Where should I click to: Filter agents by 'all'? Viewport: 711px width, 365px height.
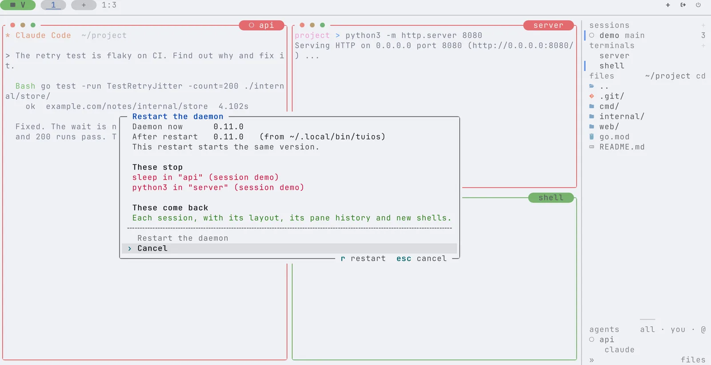pos(647,330)
